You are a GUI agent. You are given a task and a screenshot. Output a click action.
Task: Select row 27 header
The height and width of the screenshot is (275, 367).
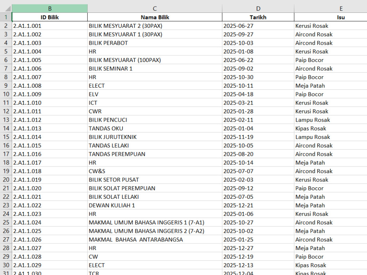point(6,239)
